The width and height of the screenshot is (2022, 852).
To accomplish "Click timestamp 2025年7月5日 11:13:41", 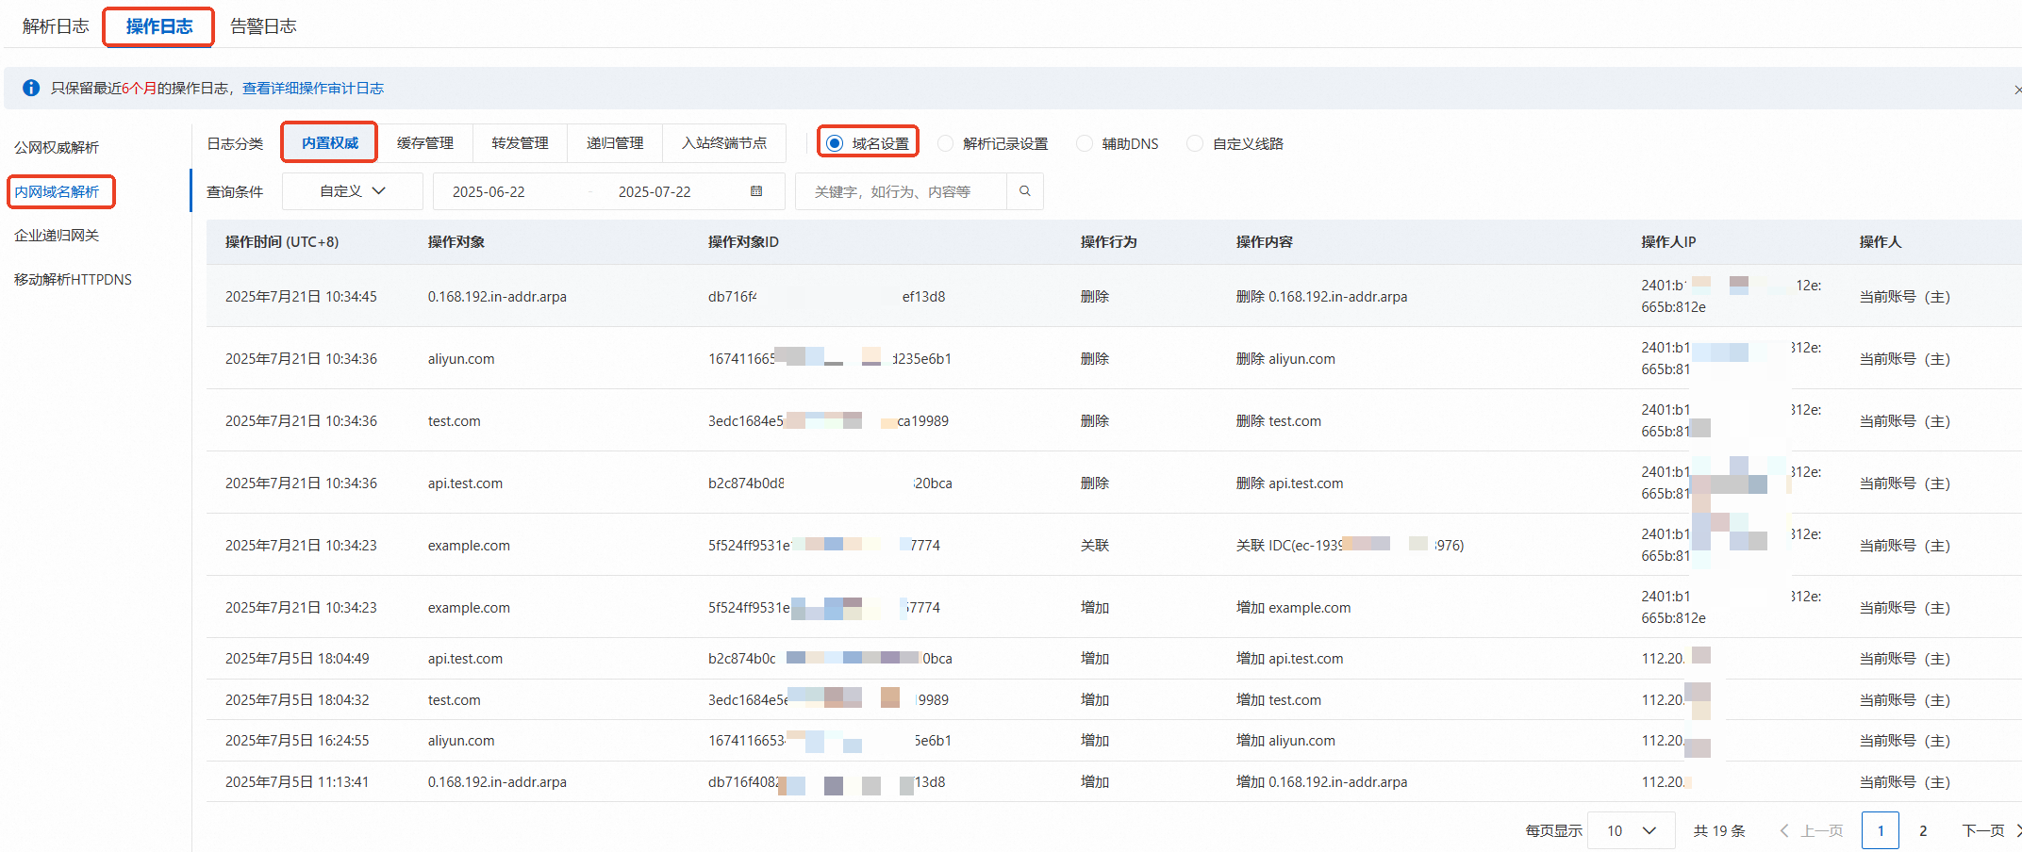I will pos(297,781).
